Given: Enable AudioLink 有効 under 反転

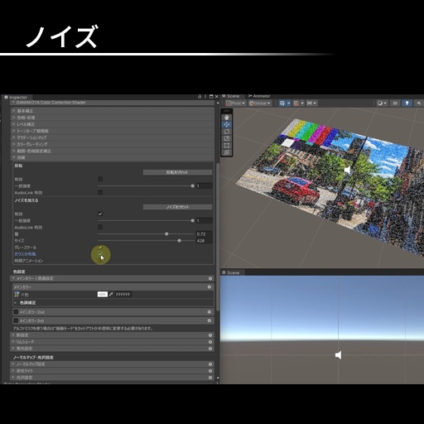Looking at the screenshot, I should tap(100, 192).
